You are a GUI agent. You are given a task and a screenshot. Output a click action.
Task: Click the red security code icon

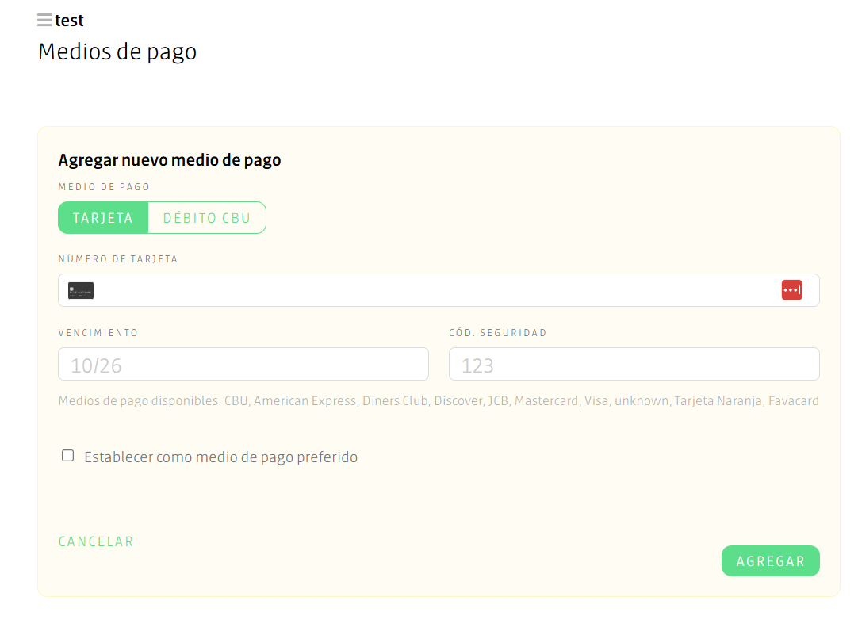(x=791, y=289)
